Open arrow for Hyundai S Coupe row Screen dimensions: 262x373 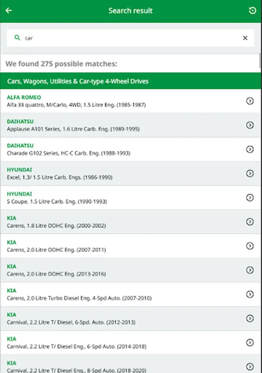coord(250,197)
